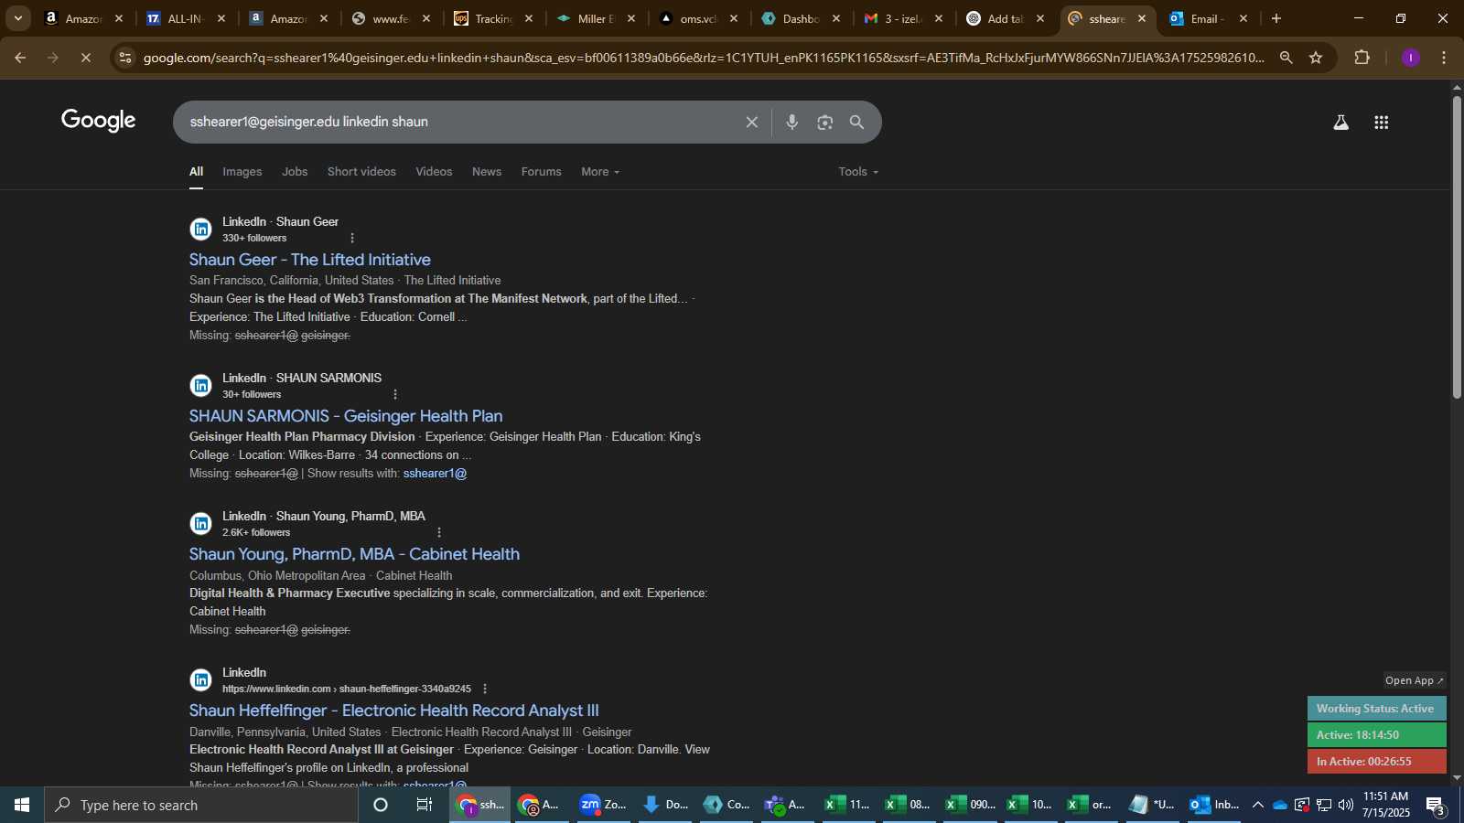Go back to previous page
Viewport: 1464px width, 823px height.
tap(20, 58)
